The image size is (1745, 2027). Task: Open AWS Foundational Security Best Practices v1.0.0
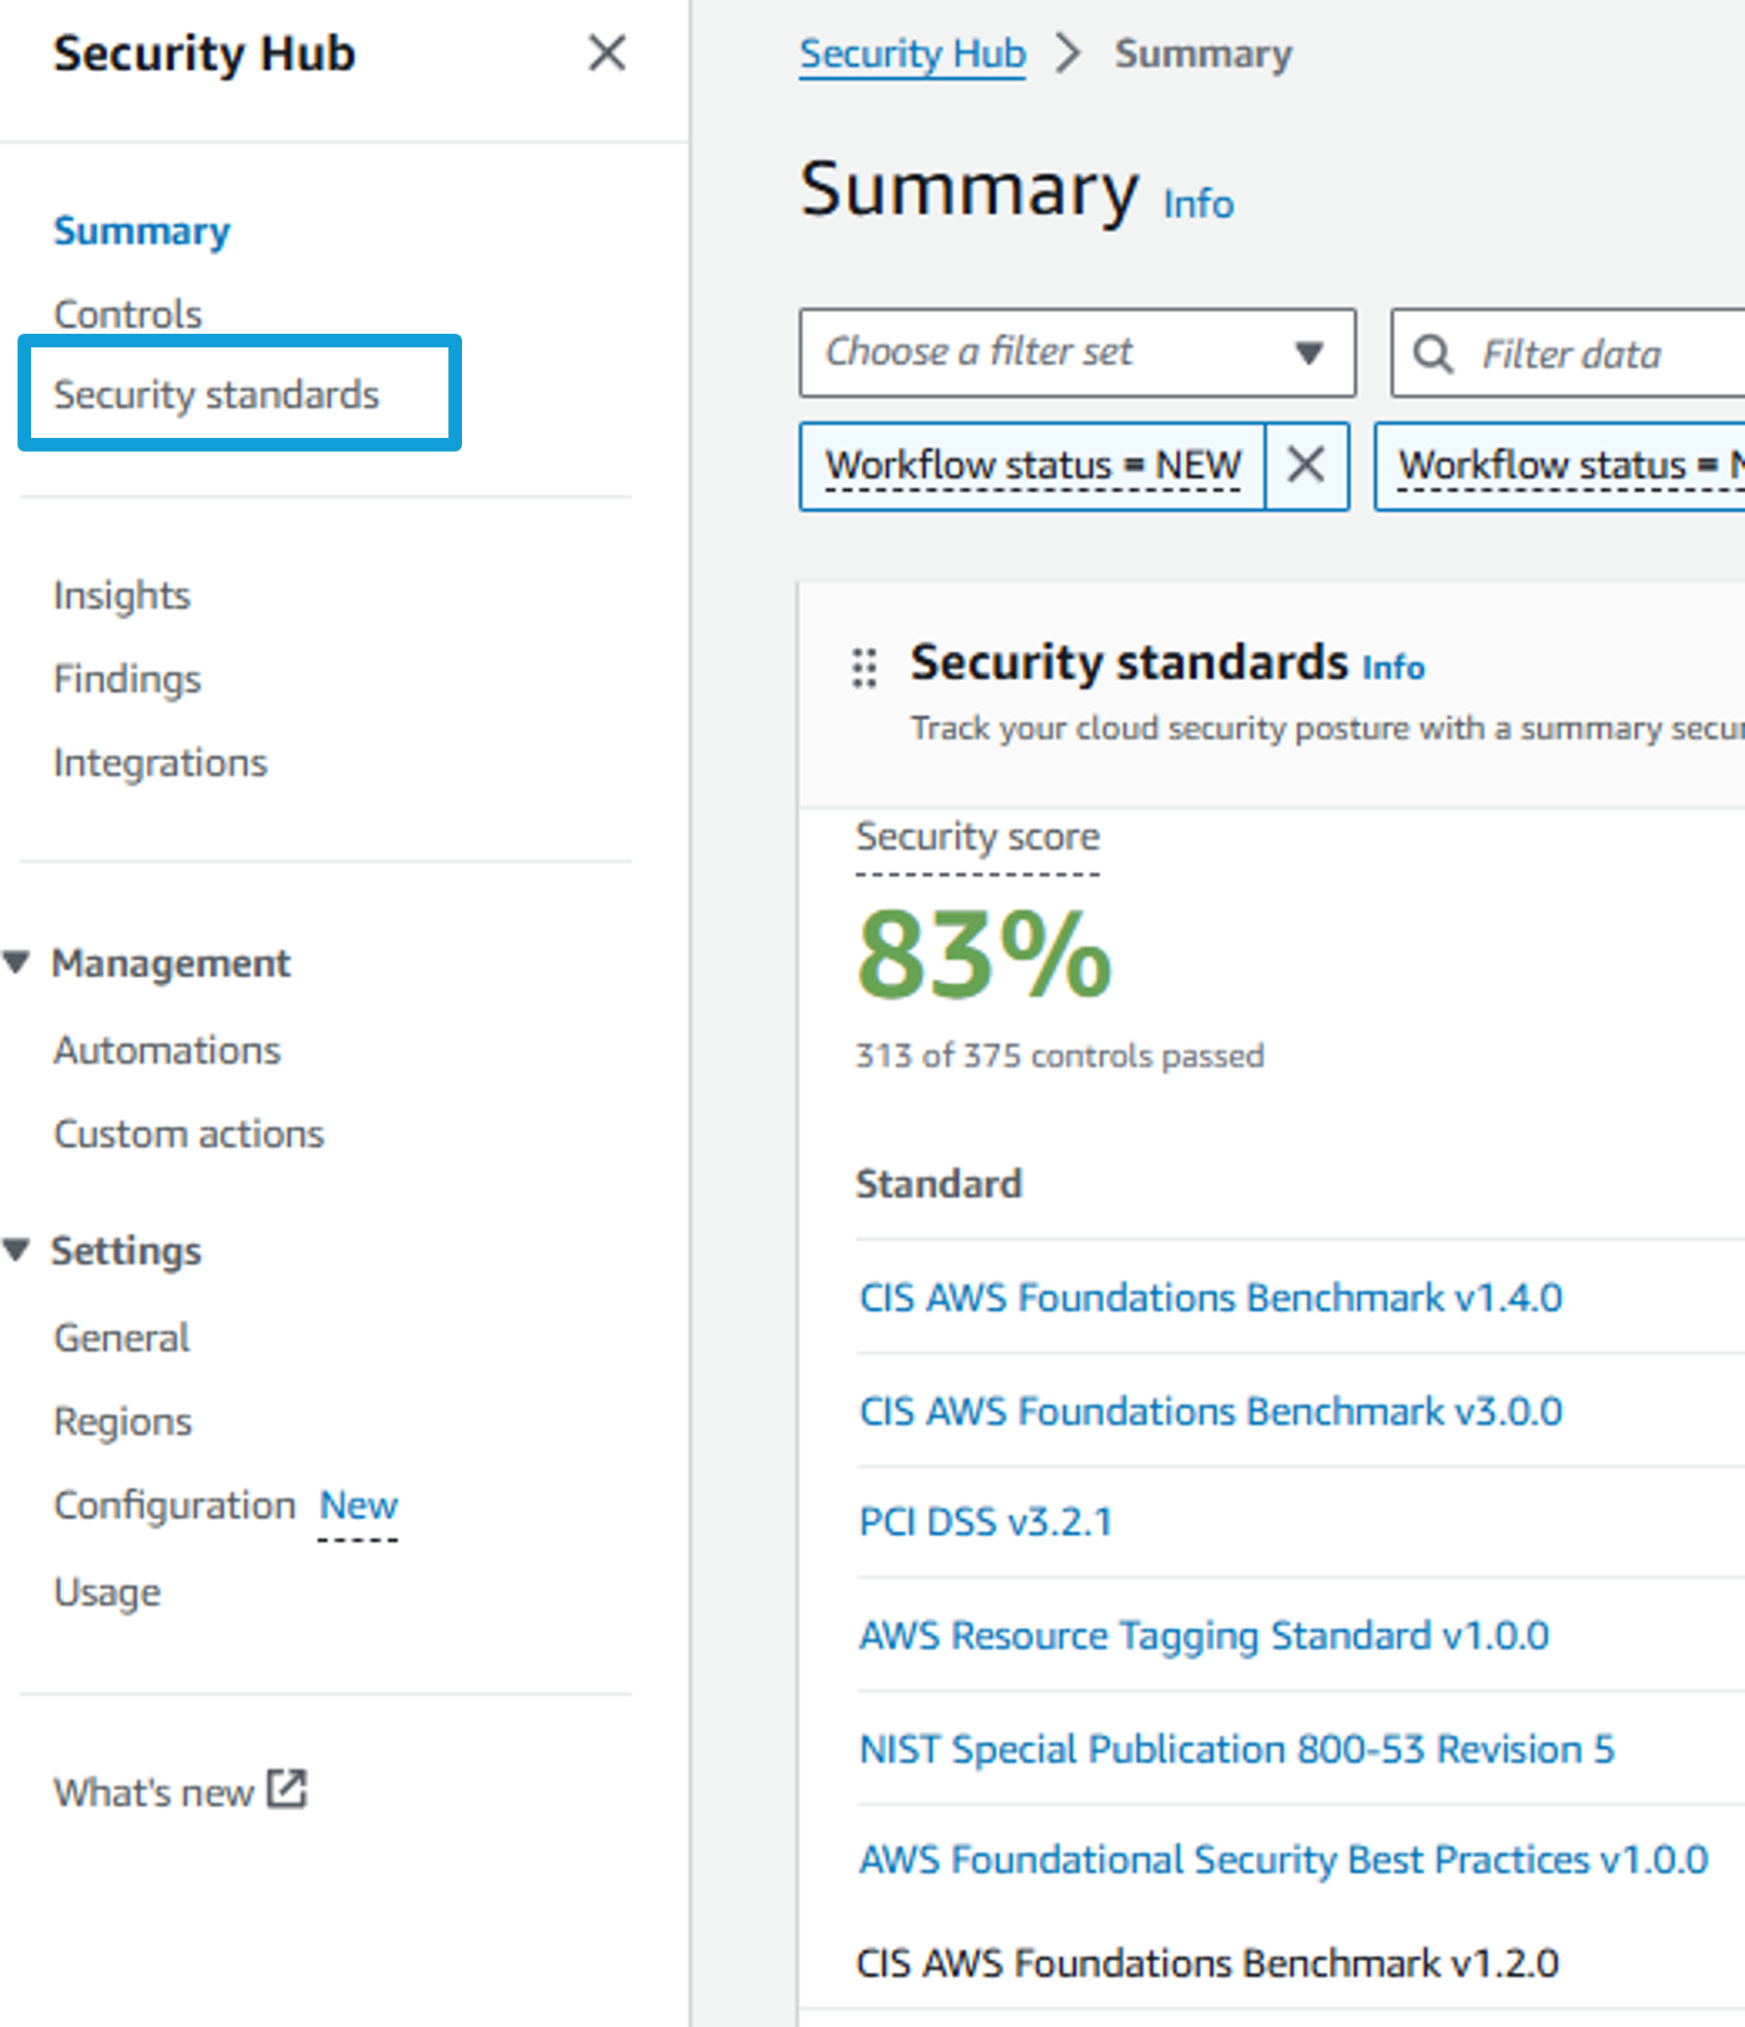coord(1284,1859)
